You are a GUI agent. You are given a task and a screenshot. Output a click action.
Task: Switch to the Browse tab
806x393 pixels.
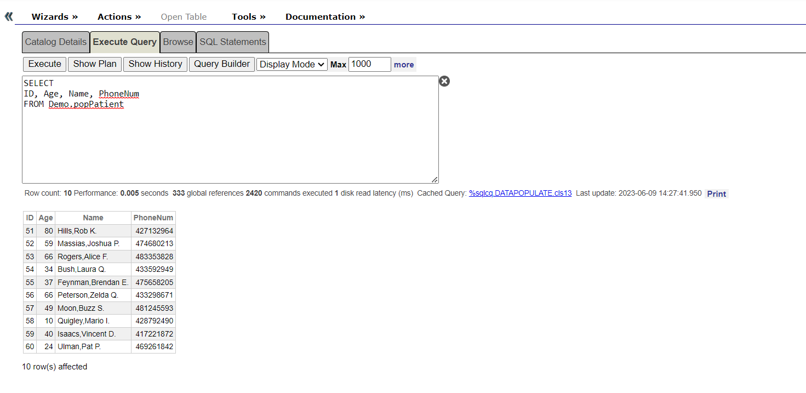pos(178,42)
